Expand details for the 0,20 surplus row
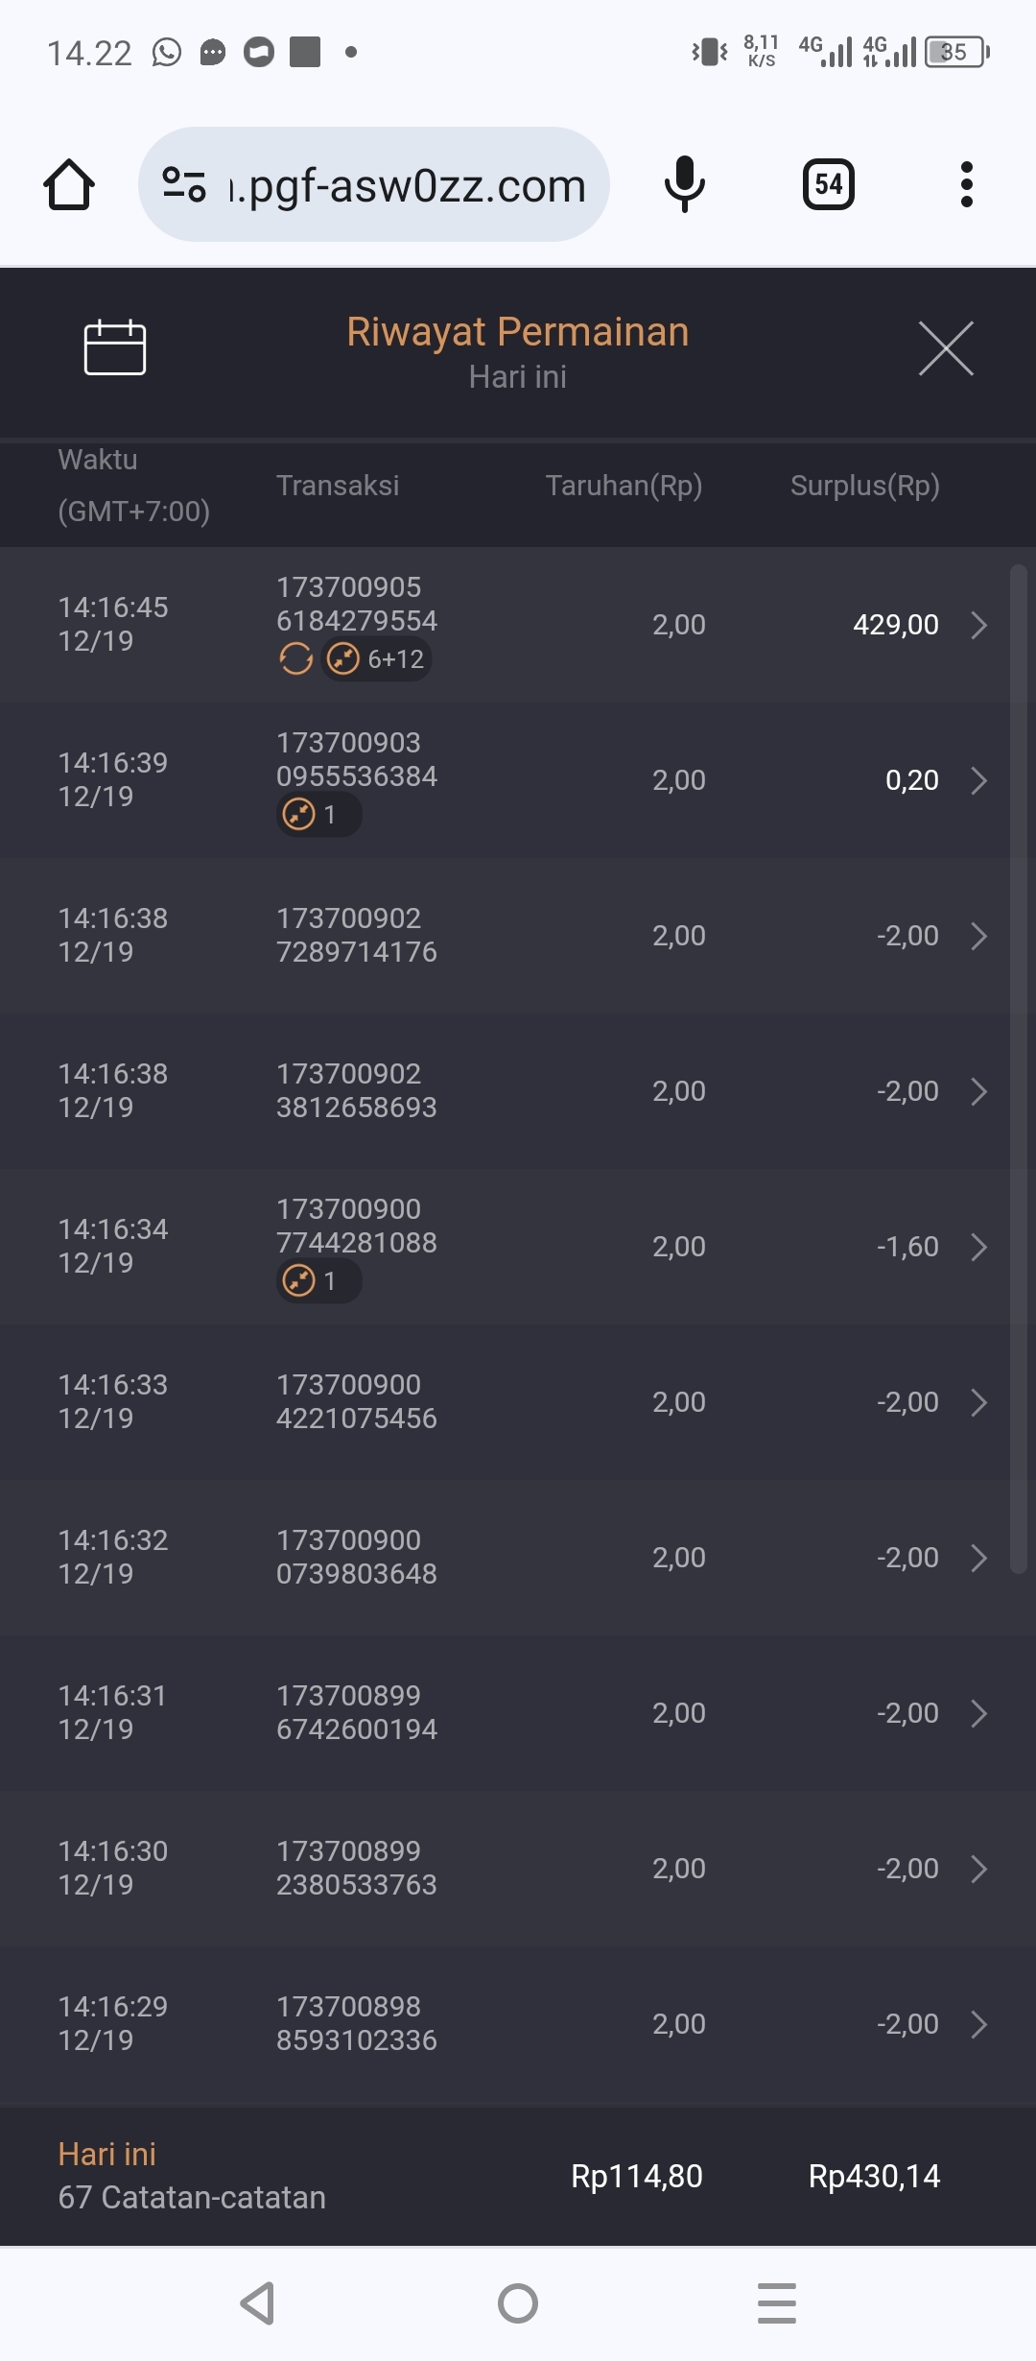This screenshot has height=2361, width=1036. click(x=978, y=780)
